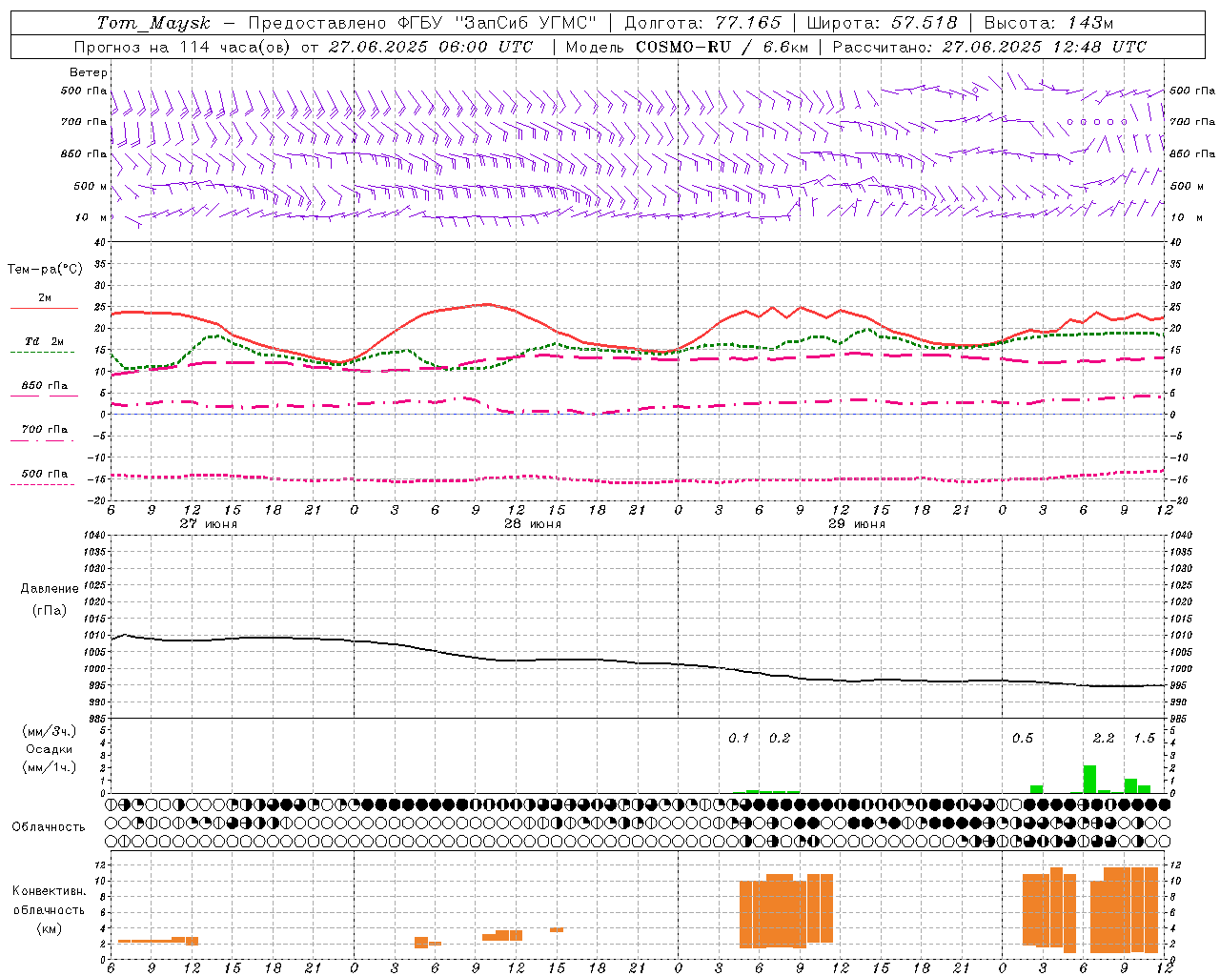1220x976 pixels.
Task: Click the computed time 27.06.2025 12:48 UTC
Action: point(1044,47)
